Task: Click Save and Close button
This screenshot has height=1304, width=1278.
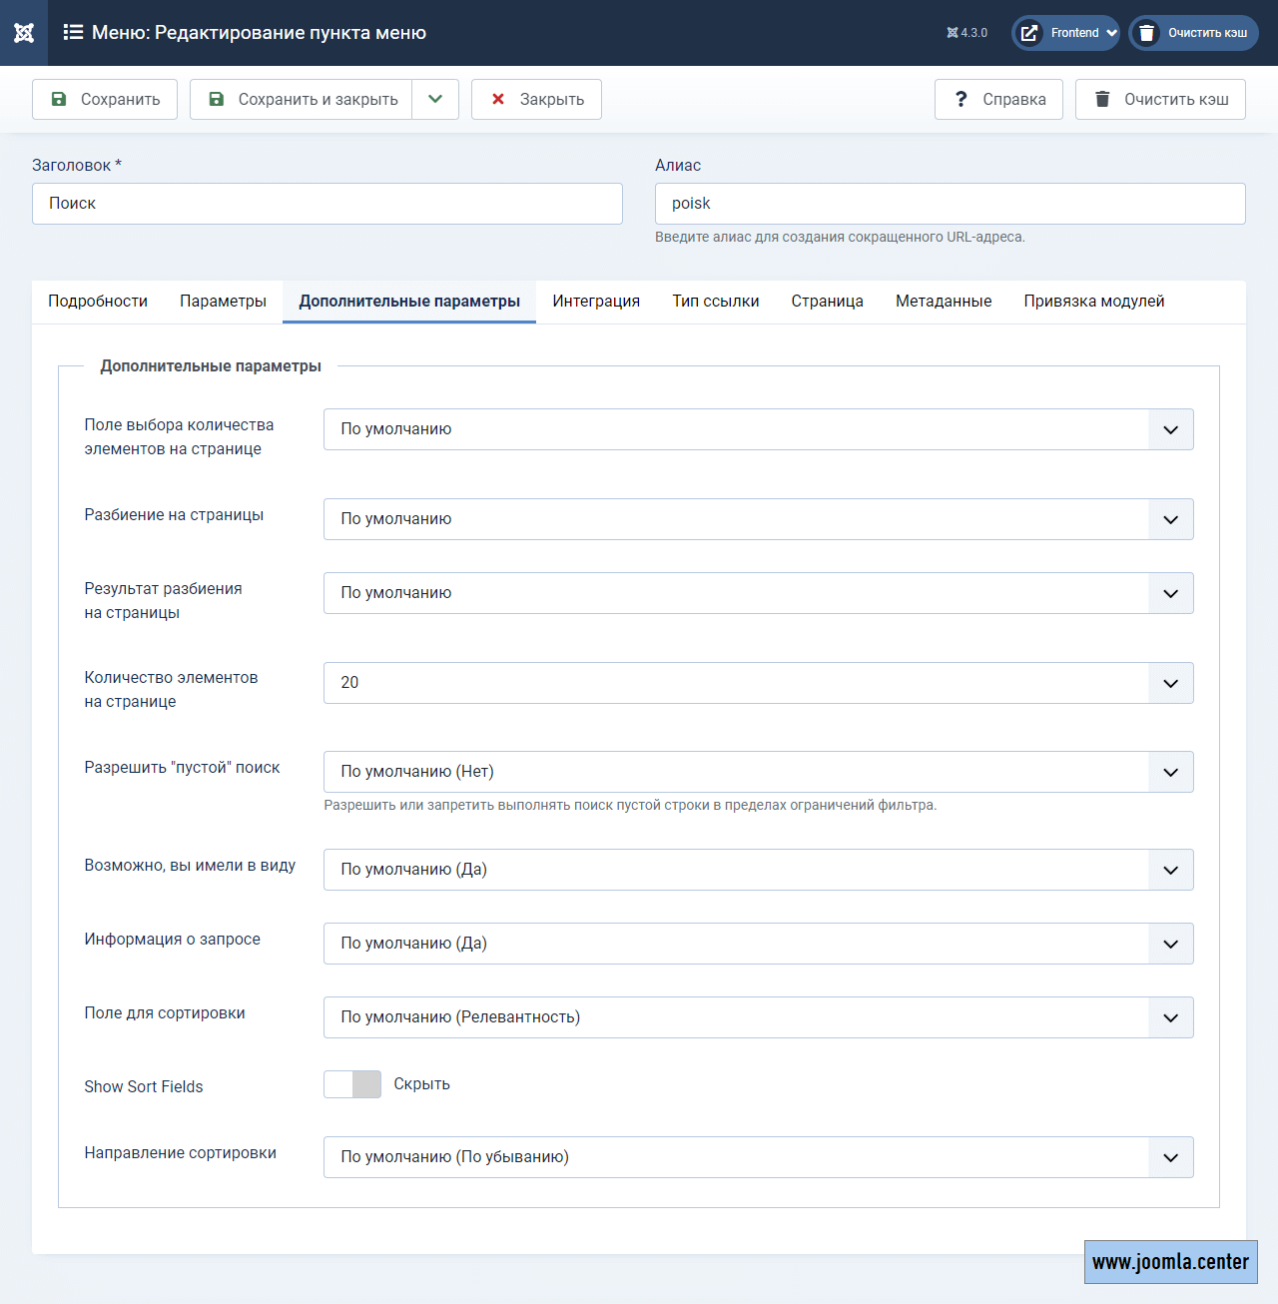Action: [302, 100]
